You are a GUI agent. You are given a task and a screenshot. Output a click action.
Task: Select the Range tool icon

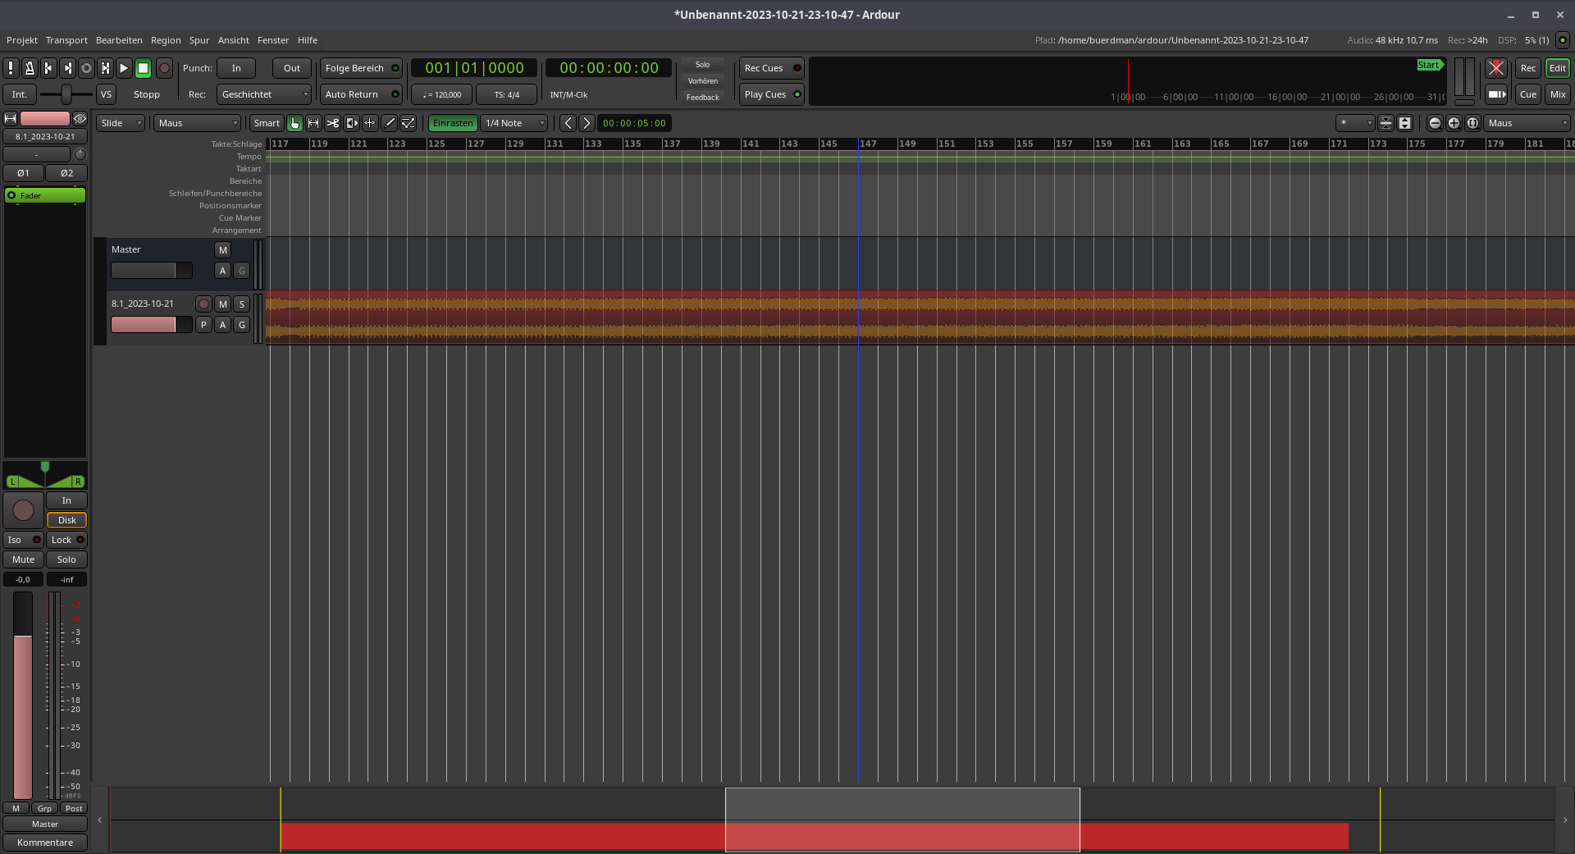point(313,123)
